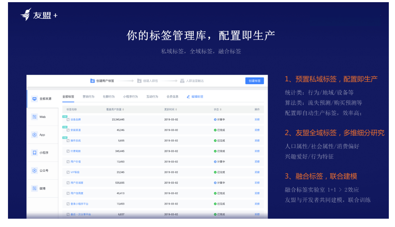
Task: Click the tag icon beside 设备品牌
Action: (68, 120)
